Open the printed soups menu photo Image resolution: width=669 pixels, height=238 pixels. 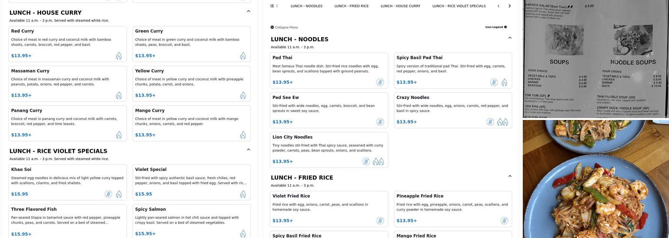pos(595,59)
